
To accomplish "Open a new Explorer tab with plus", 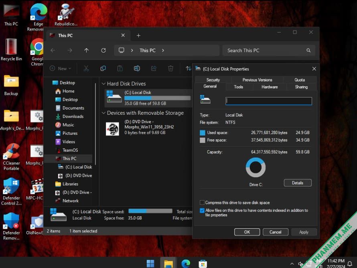I will click(138, 36).
